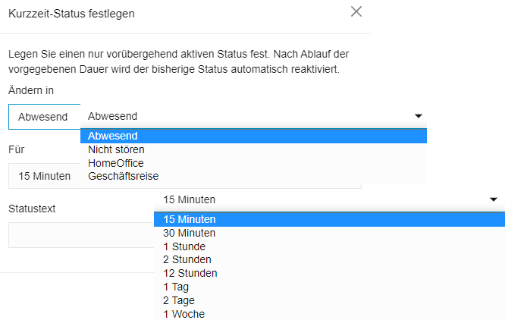Focus the Statustext input field
Screen dimensions: 505x320
81,235
